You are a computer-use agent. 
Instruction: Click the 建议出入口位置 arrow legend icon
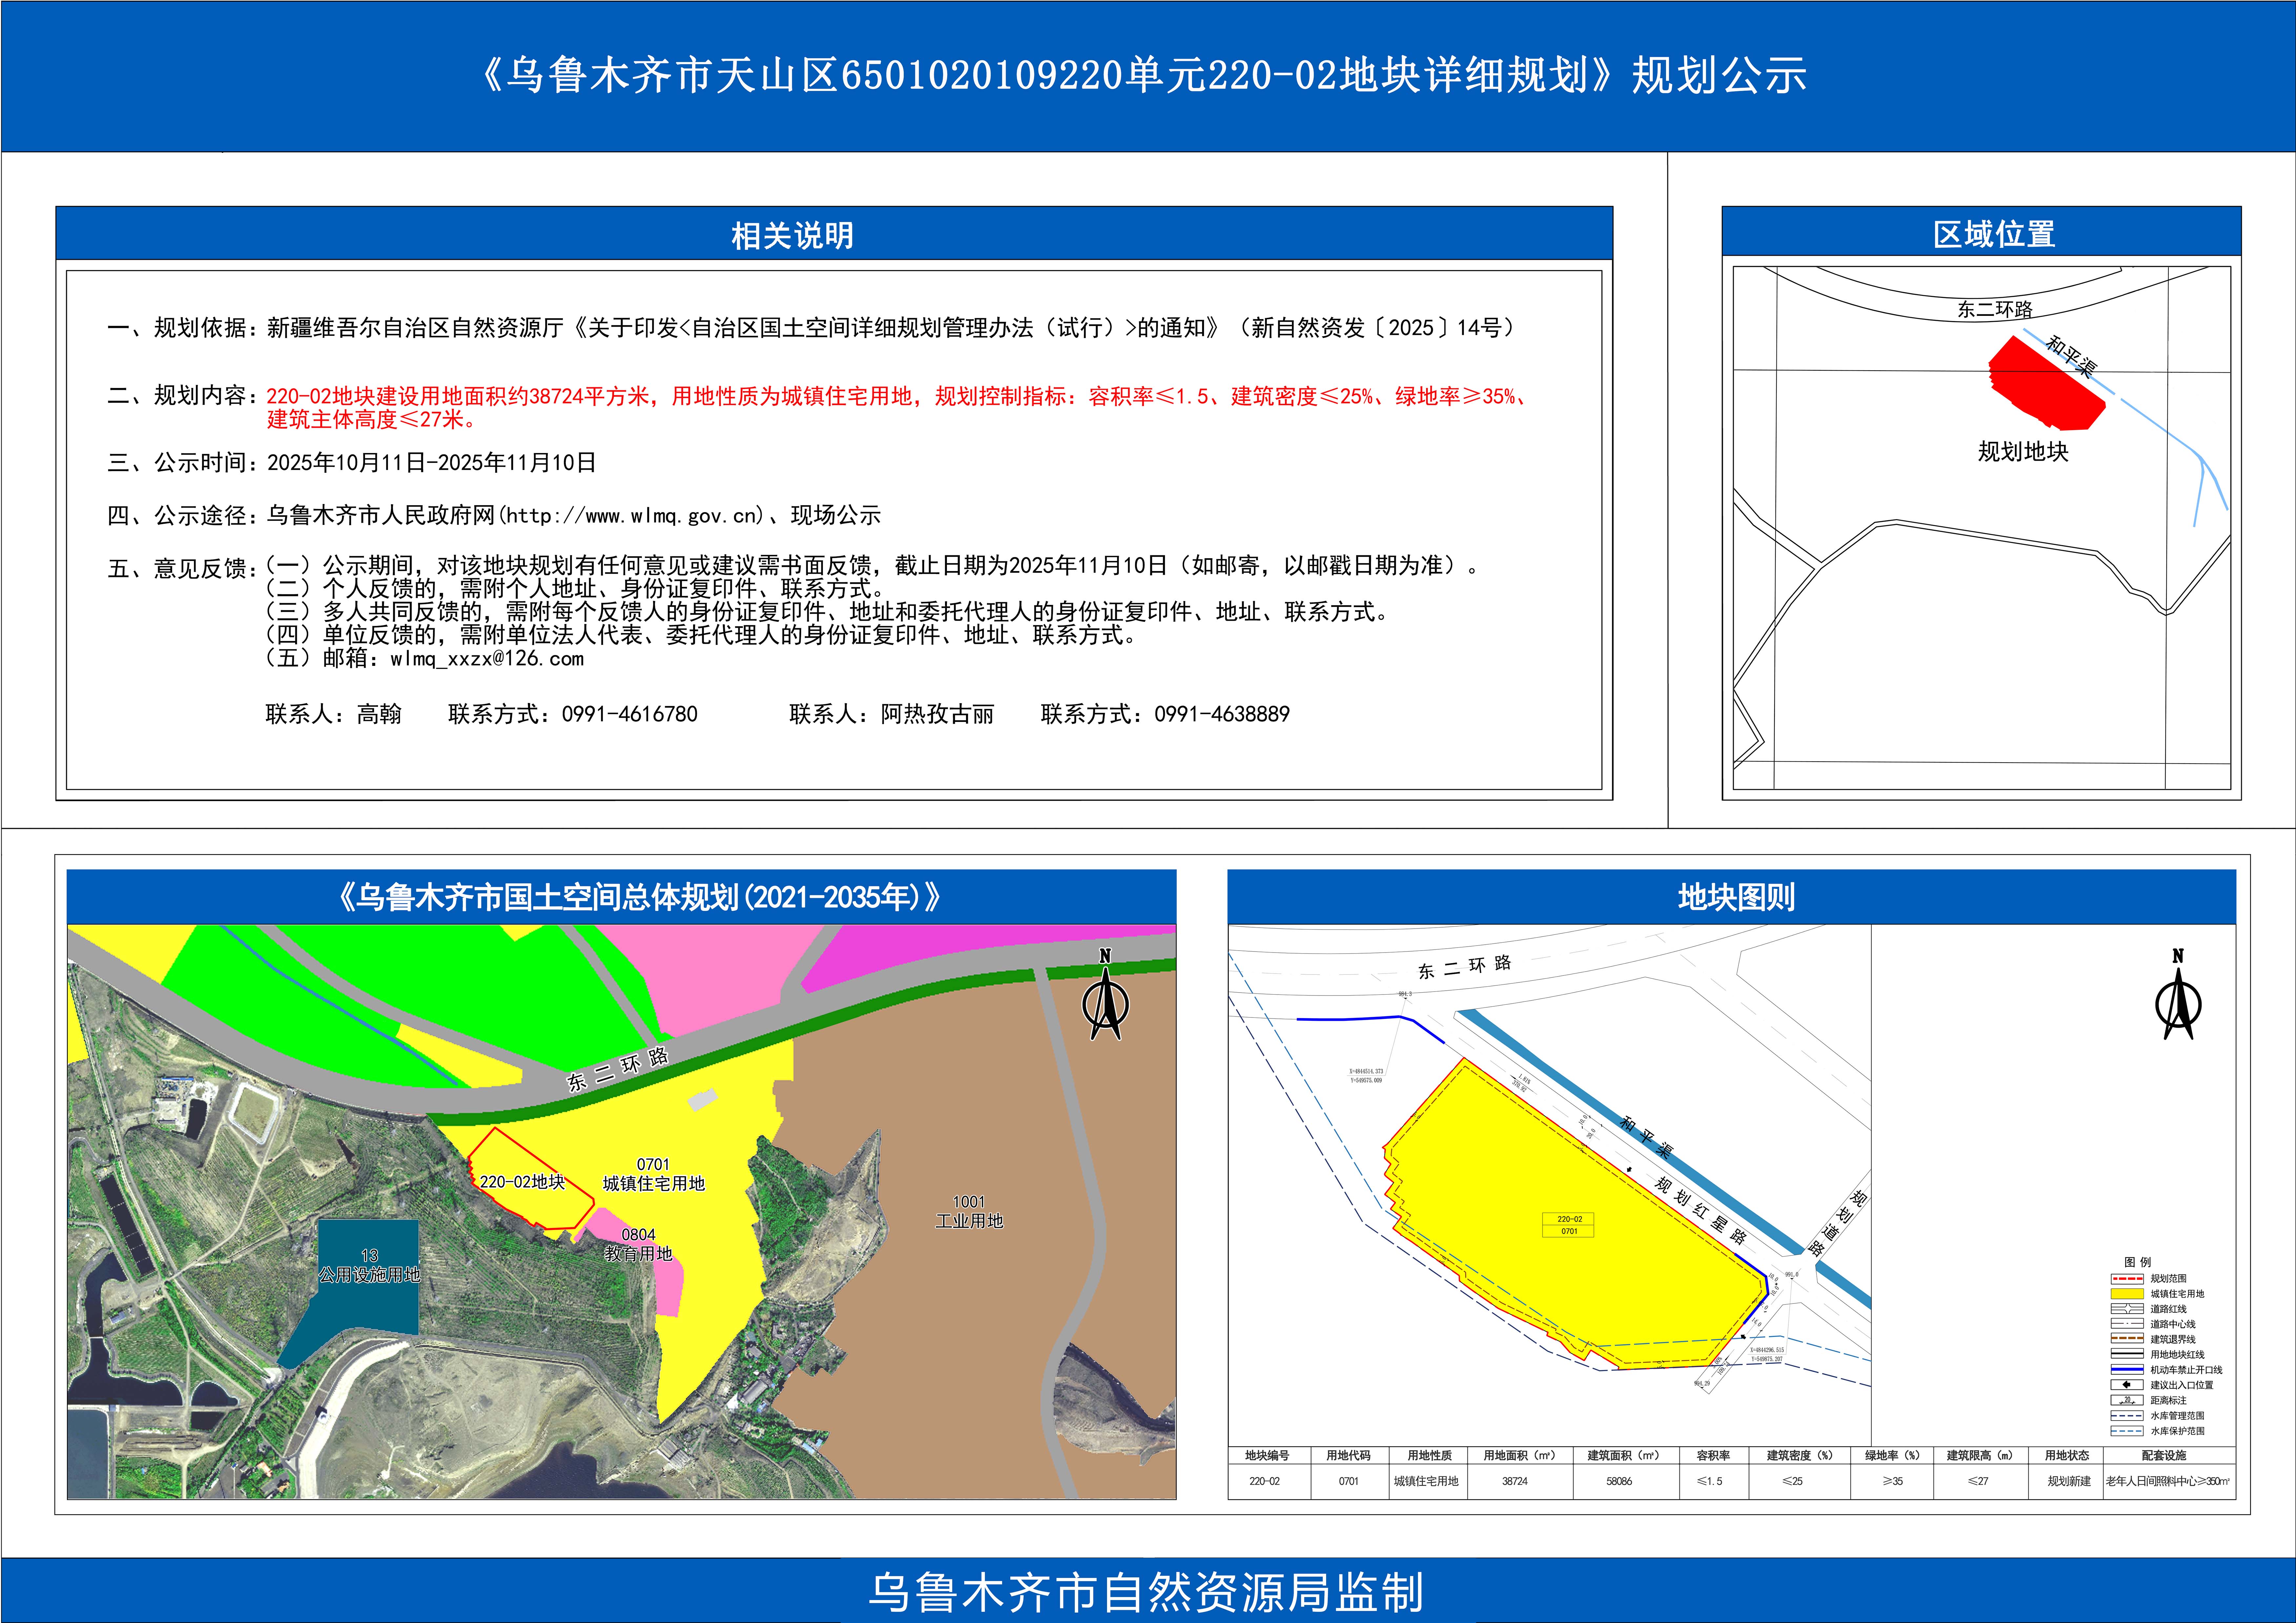point(2127,1385)
